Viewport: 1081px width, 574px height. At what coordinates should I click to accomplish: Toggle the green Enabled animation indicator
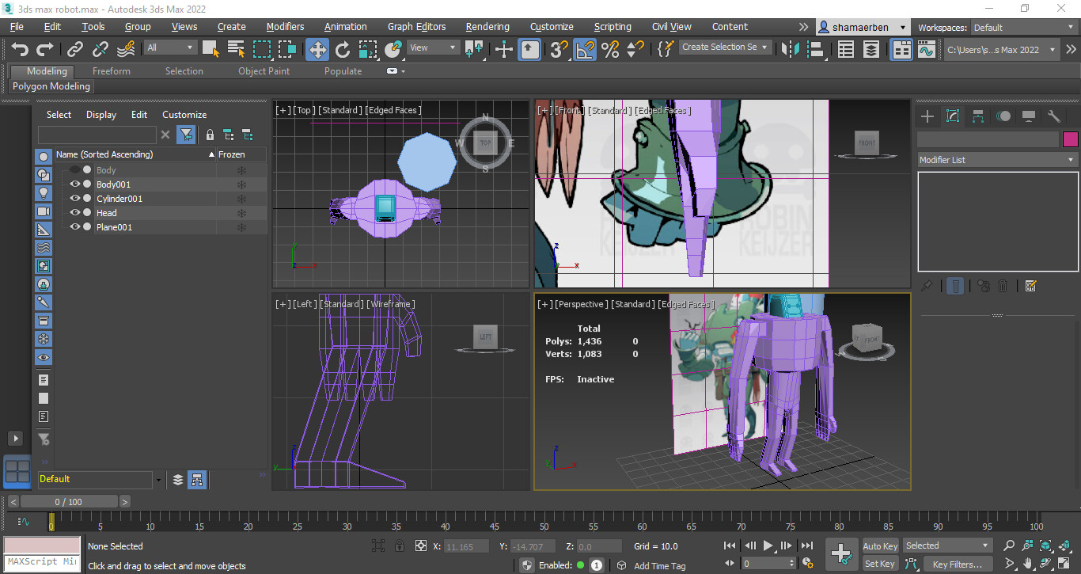point(578,565)
